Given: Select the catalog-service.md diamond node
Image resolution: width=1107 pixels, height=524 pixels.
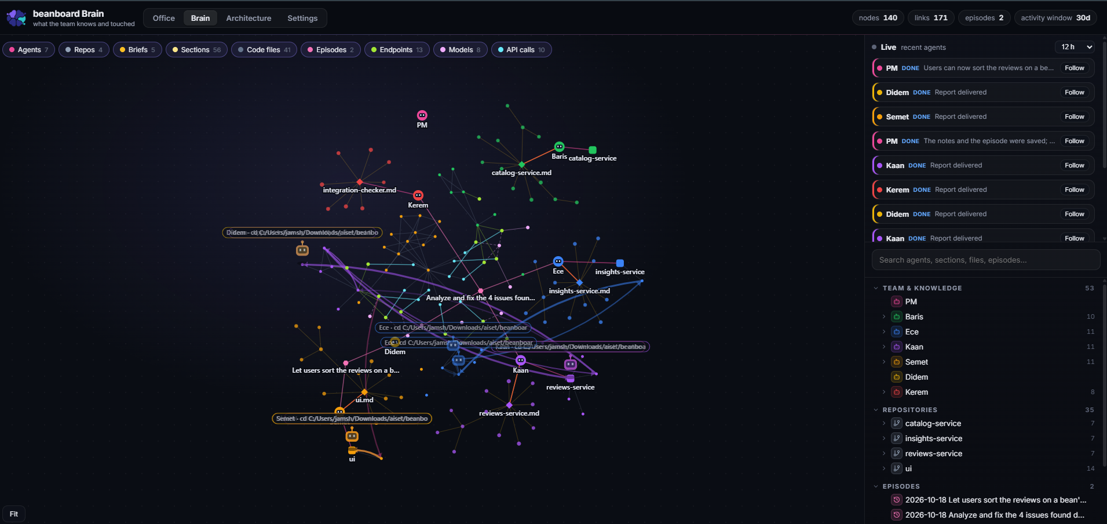Looking at the screenshot, I should click(x=522, y=165).
